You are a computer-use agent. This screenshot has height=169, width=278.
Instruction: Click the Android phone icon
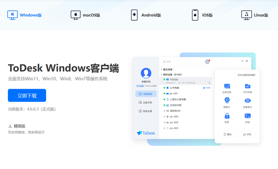tap(134, 15)
